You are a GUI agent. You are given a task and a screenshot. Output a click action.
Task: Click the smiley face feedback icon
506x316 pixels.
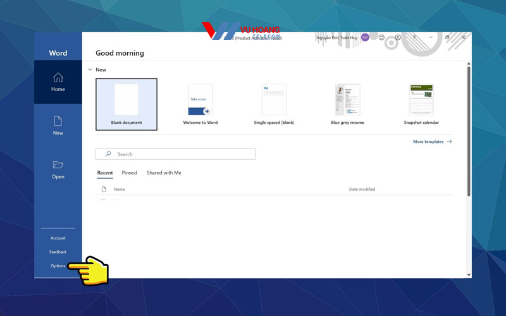pyautogui.click(x=382, y=38)
